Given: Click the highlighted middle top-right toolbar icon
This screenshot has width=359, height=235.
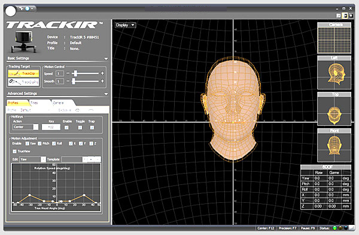Looking at the screenshot, I should (x=345, y=16).
